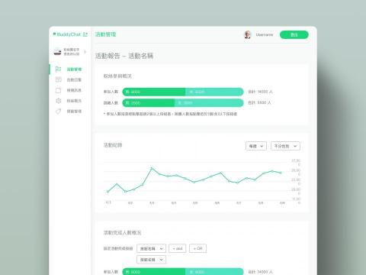Click the Username label

coord(265,34)
